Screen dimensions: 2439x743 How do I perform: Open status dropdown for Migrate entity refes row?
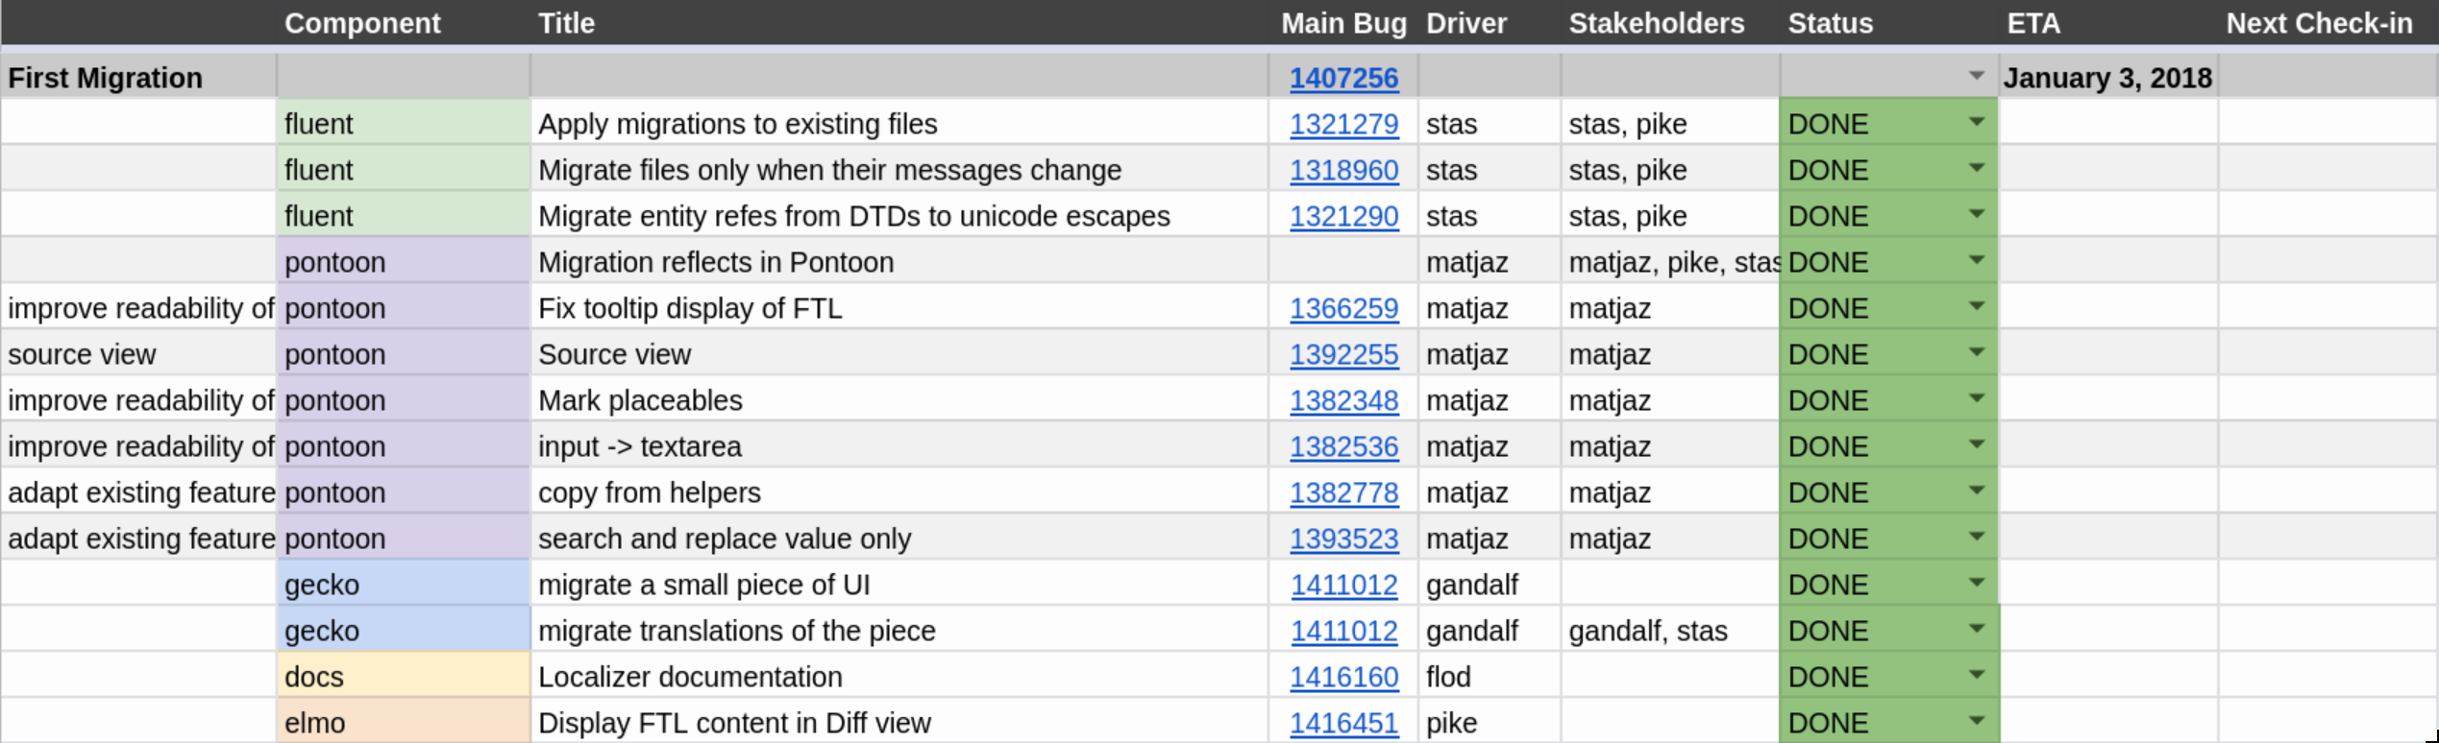(x=1977, y=214)
